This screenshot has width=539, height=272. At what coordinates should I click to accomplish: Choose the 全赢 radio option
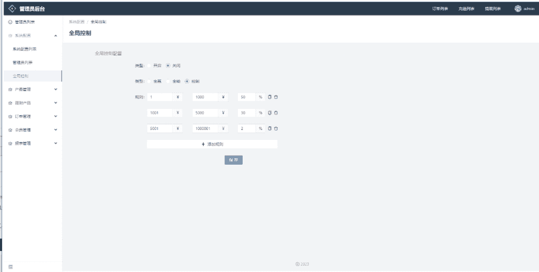[149, 82]
